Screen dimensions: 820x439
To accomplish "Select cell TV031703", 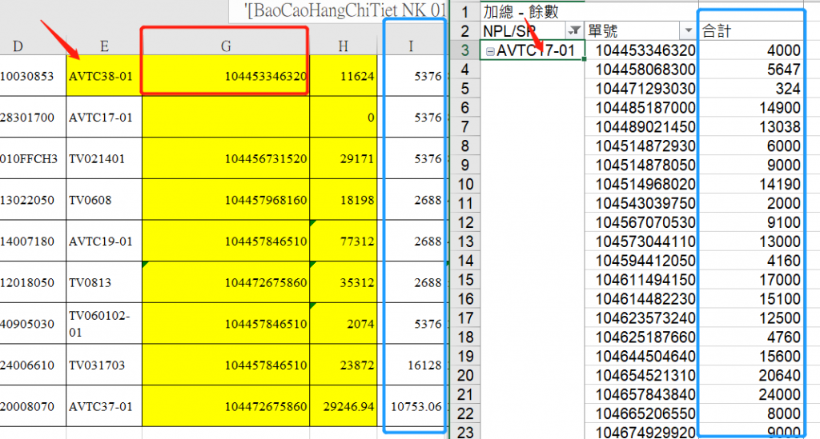I will (104, 365).
